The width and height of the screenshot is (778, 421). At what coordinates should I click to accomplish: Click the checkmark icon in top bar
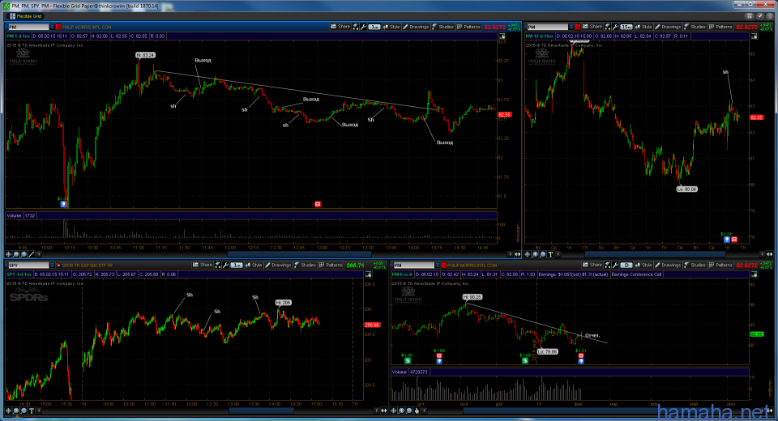(759, 16)
